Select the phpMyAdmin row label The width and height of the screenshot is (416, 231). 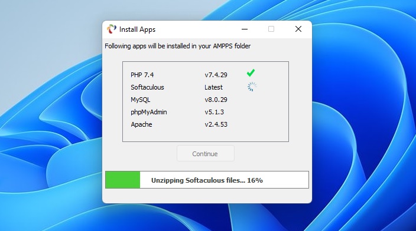click(x=149, y=112)
